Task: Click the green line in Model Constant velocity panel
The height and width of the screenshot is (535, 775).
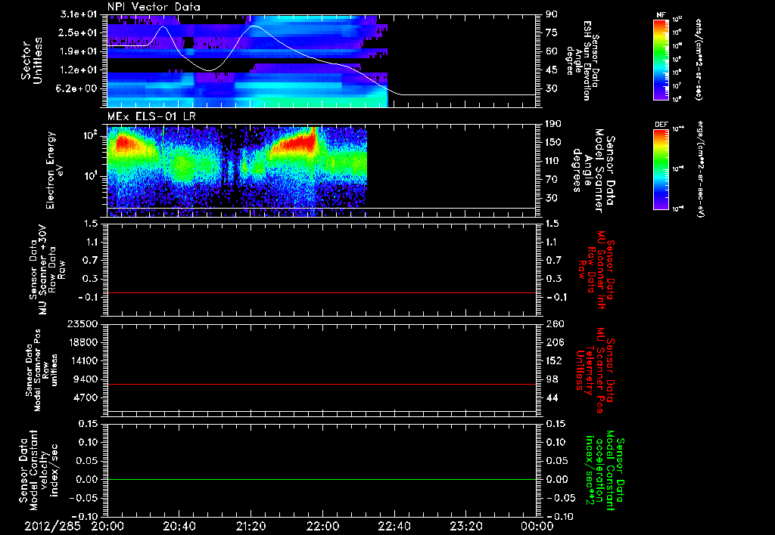Action: coord(322,479)
